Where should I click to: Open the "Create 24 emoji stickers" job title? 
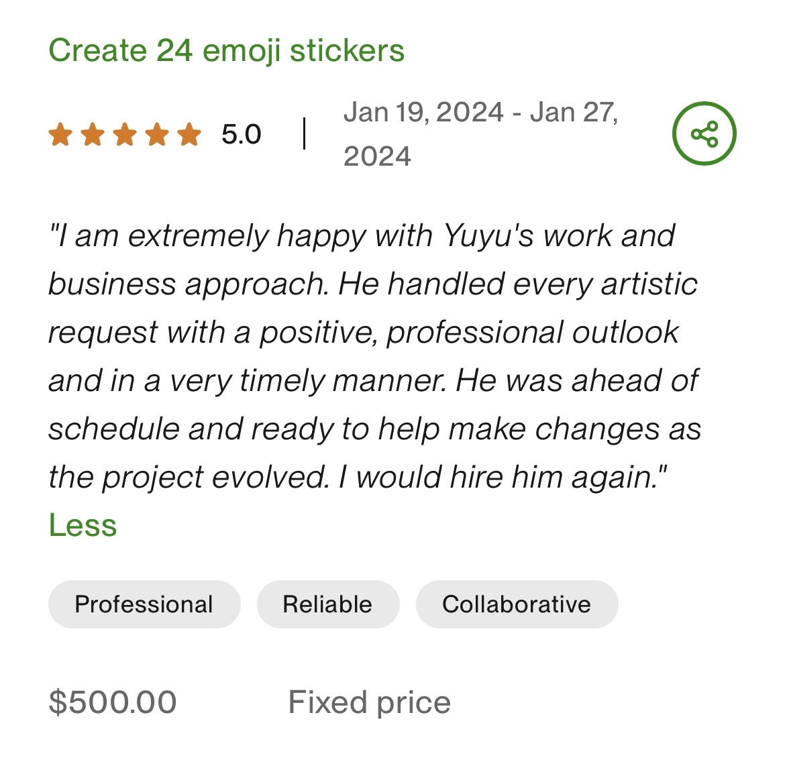226,51
